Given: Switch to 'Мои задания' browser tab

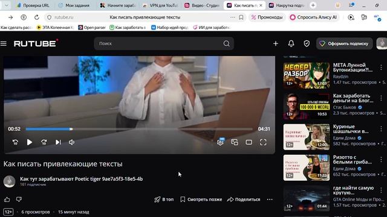Looking at the screenshot, I should tap(74, 5).
